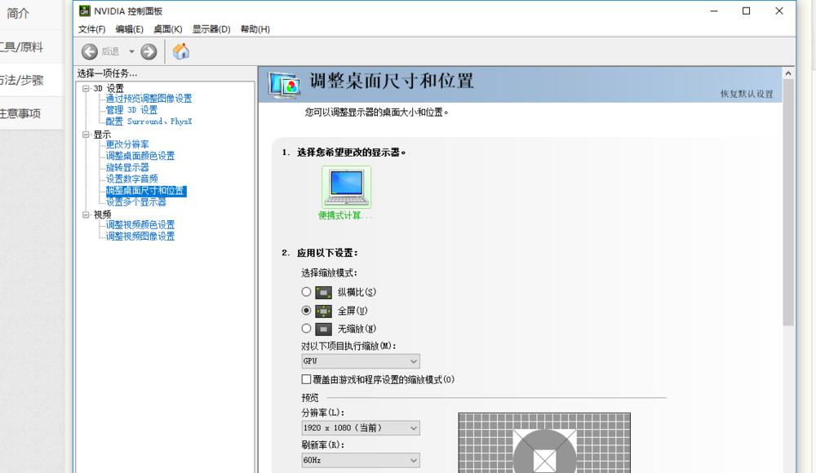Open the 1920 x 1080 resolution dropdown
The image size is (816, 473).
point(361,427)
